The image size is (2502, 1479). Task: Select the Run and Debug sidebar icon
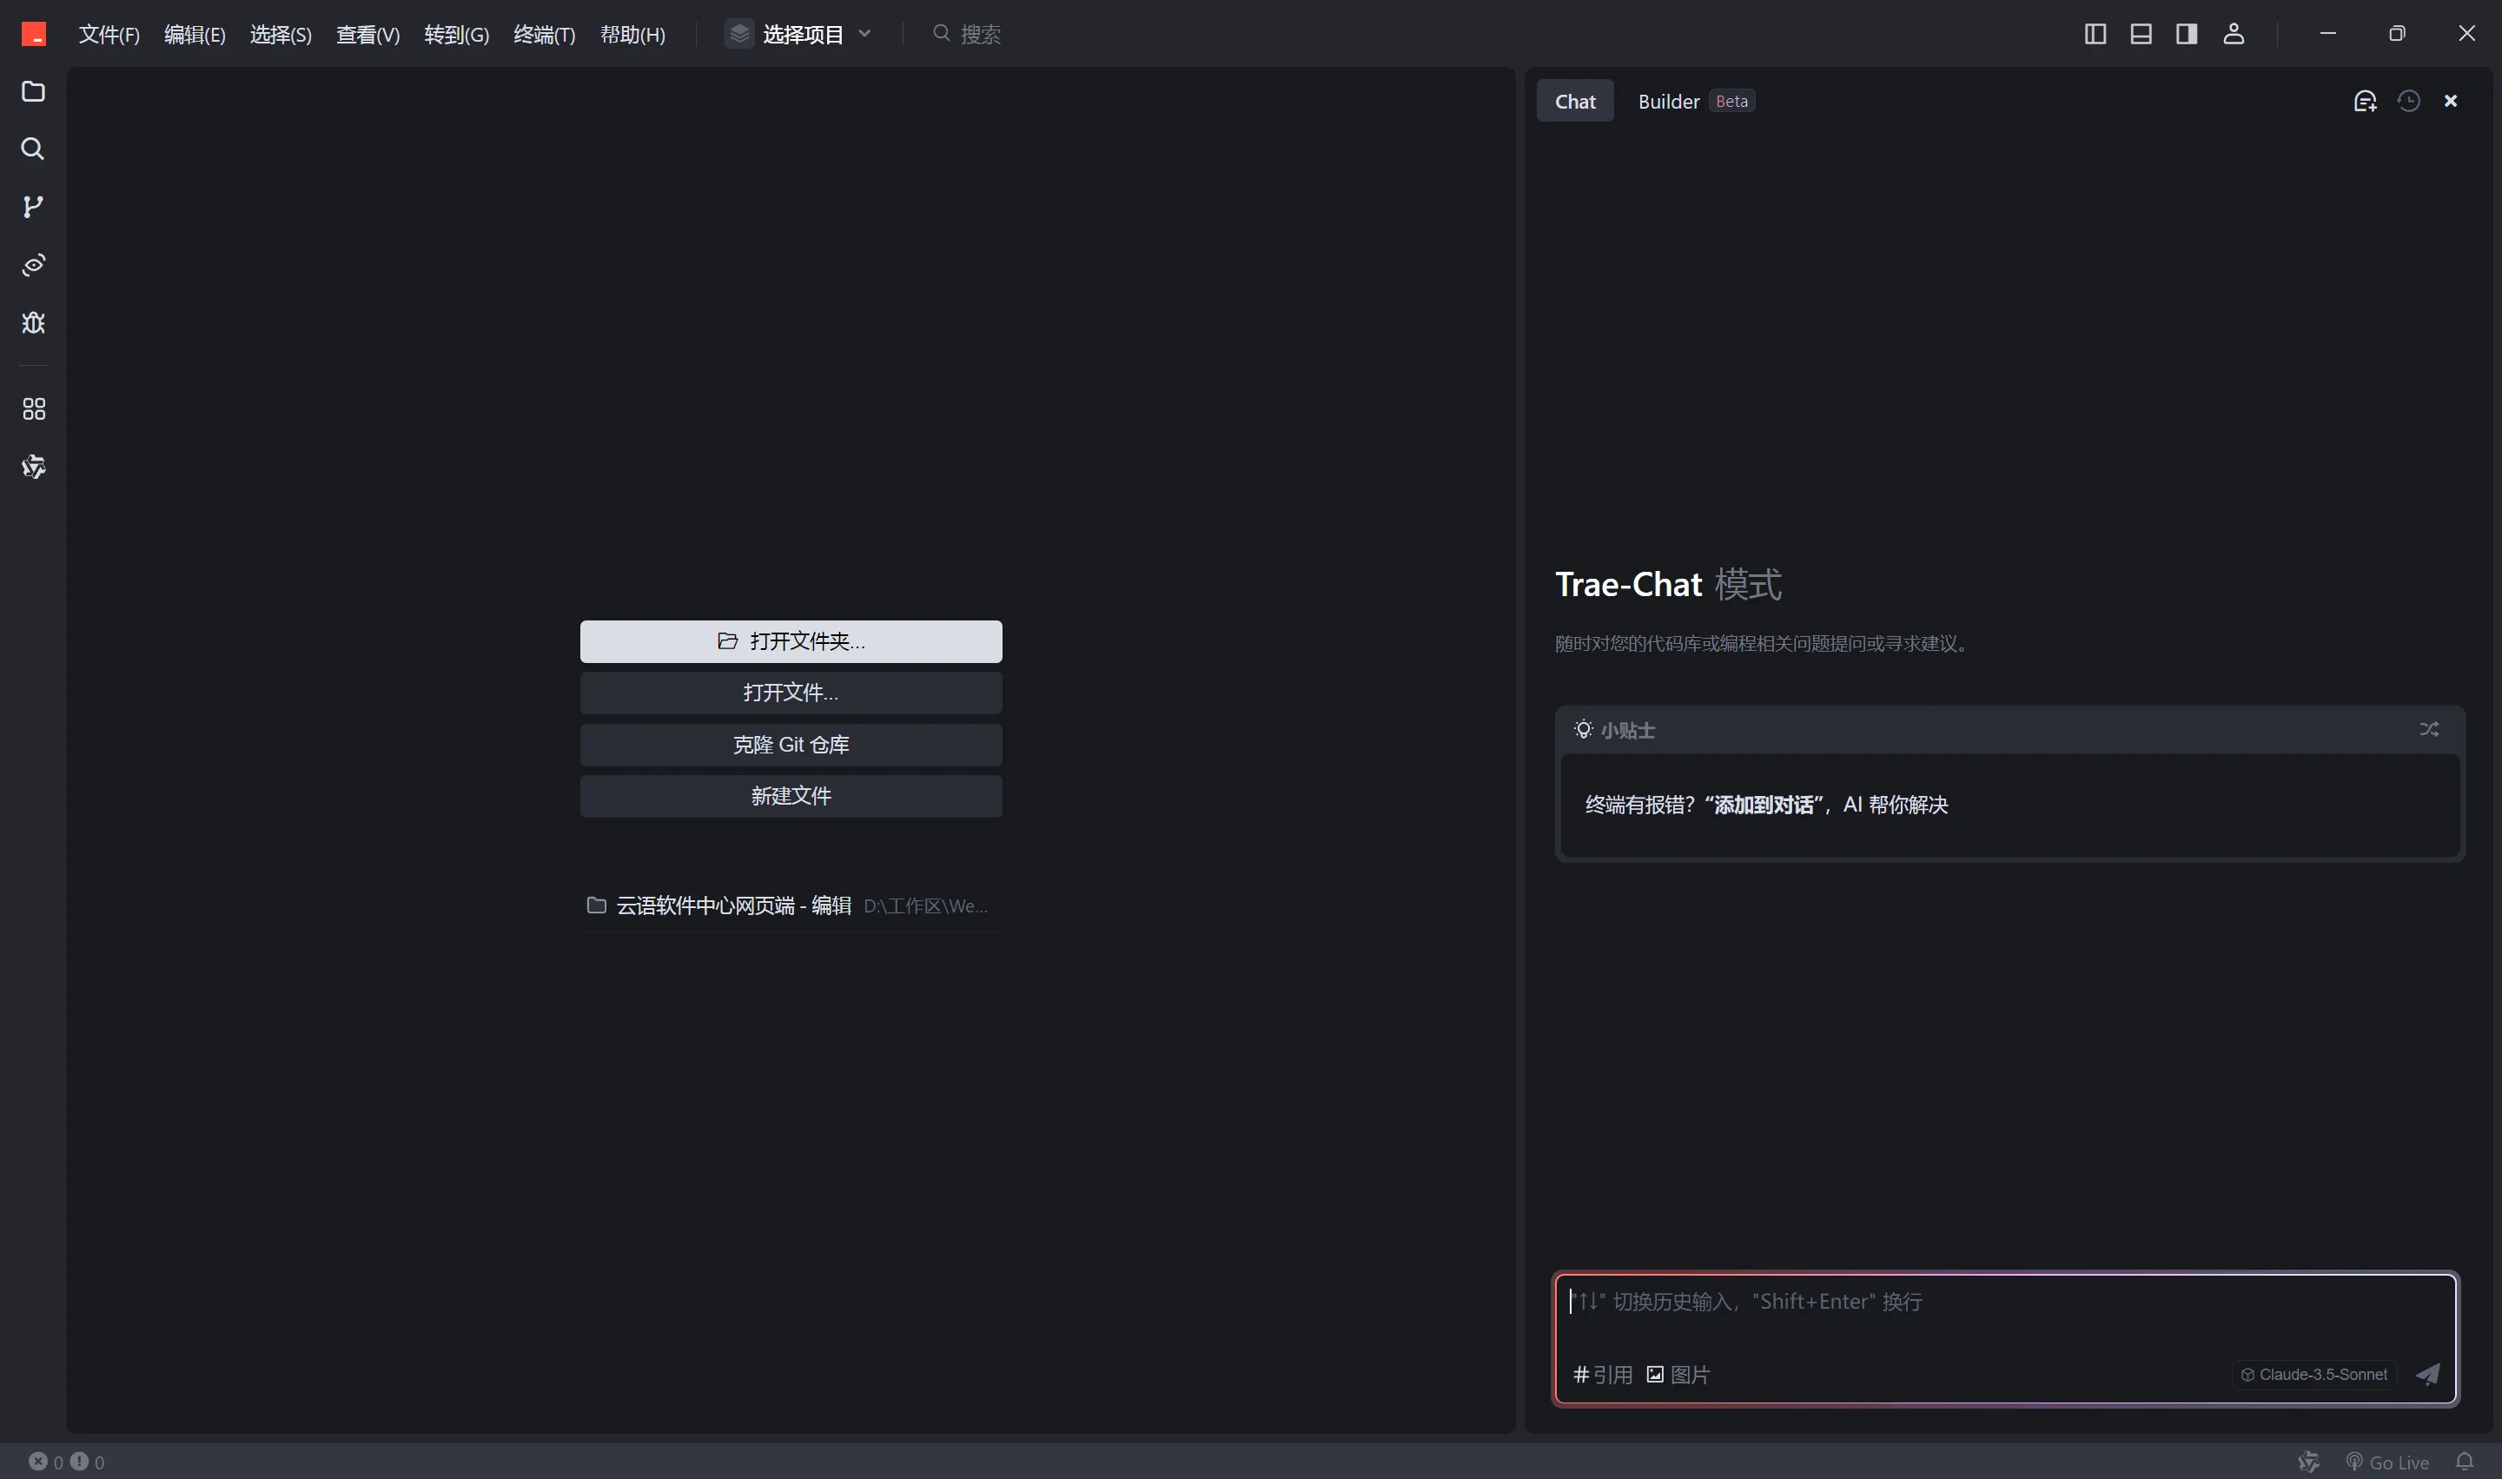(x=33, y=324)
